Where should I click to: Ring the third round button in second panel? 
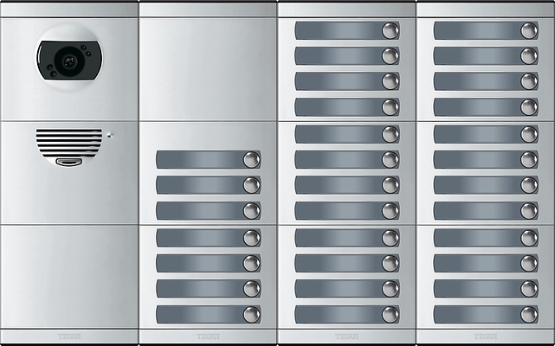pos(252,211)
